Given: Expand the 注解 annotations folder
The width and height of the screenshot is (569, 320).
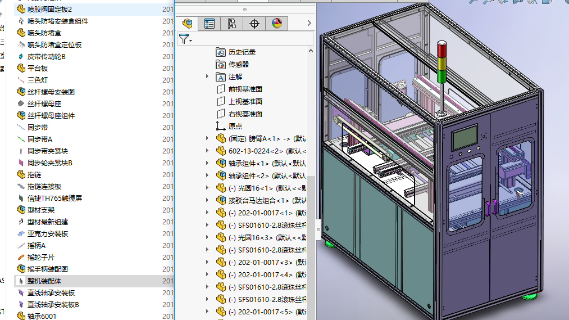Looking at the screenshot, I should point(207,76).
